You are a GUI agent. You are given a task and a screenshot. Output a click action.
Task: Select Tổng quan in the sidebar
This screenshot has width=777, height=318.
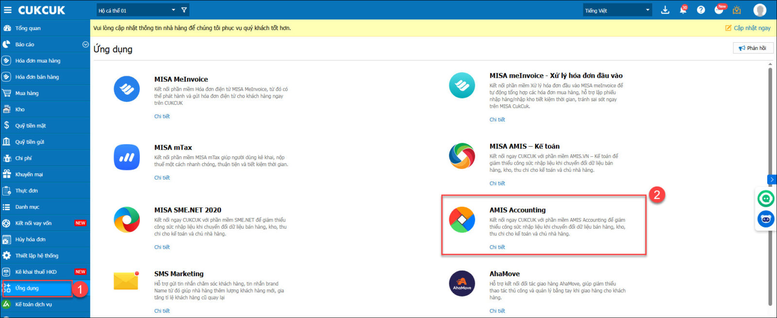[x=28, y=28]
